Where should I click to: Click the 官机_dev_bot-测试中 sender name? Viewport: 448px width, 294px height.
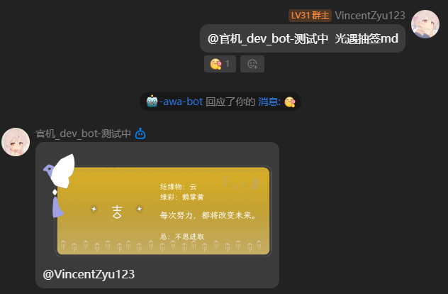point(84,134)
